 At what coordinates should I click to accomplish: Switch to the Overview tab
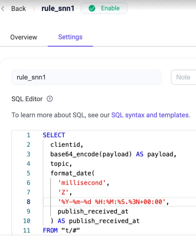coord(24,37)
